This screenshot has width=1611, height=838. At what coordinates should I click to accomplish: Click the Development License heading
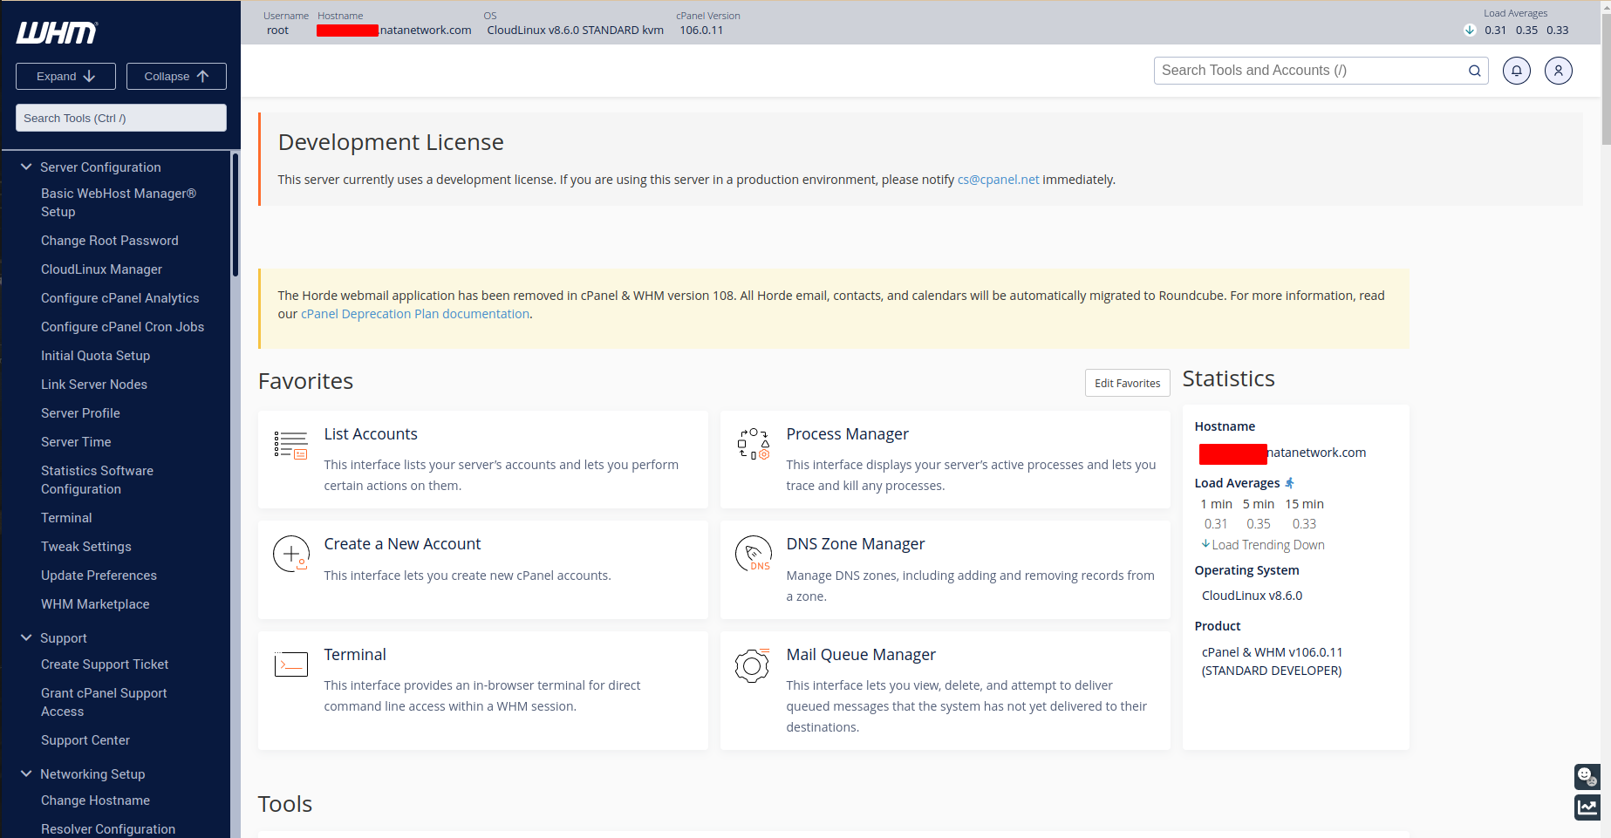click(x=391, y=142)
